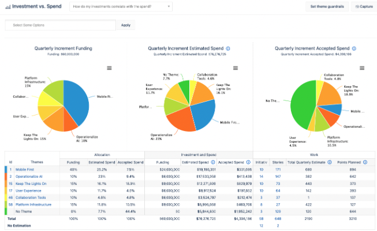Click total estimated spend $76,276,725 cell
Viewport: 377px width, 231px height.
pos(206,219)
